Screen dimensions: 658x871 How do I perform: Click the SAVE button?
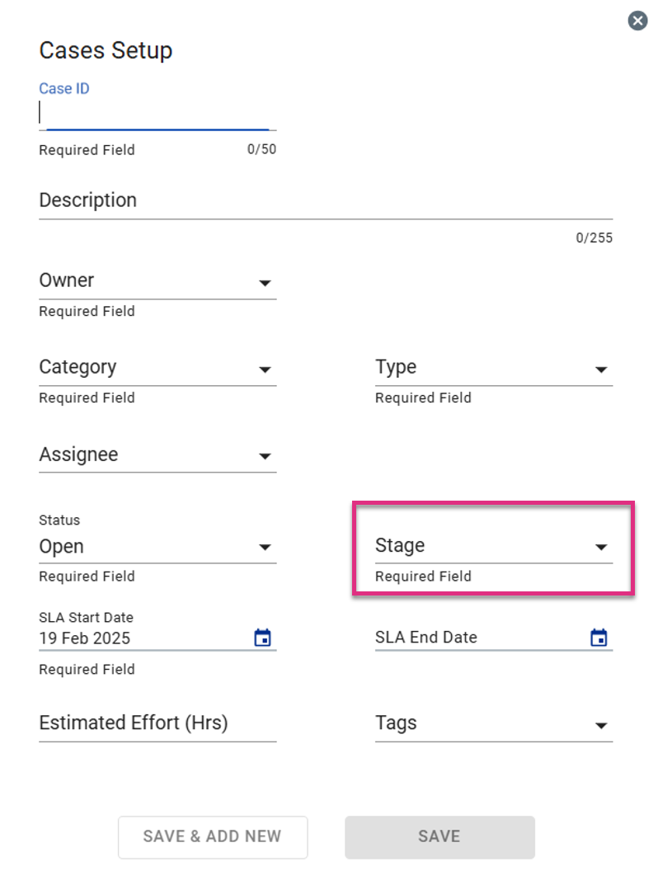point(439,836)
